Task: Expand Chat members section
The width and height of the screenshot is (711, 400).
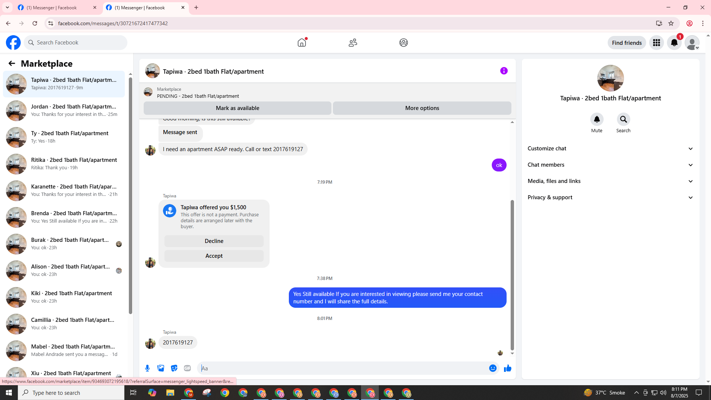Action: tap(610, 165)
